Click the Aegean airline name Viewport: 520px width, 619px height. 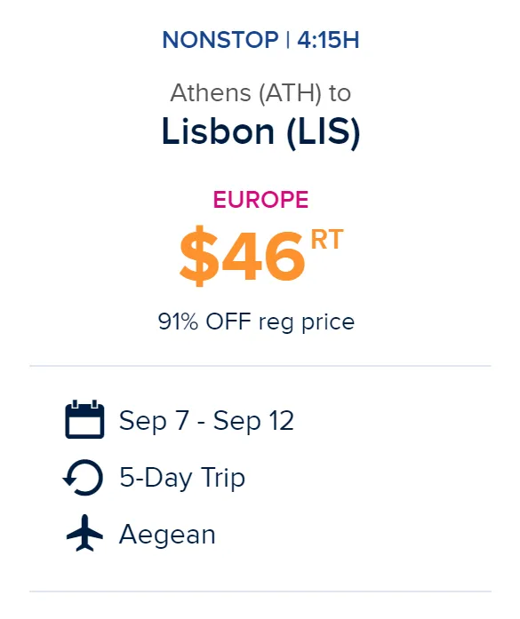pos(167,535)
